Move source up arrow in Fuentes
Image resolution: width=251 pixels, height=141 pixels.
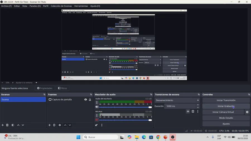(65, 125)
